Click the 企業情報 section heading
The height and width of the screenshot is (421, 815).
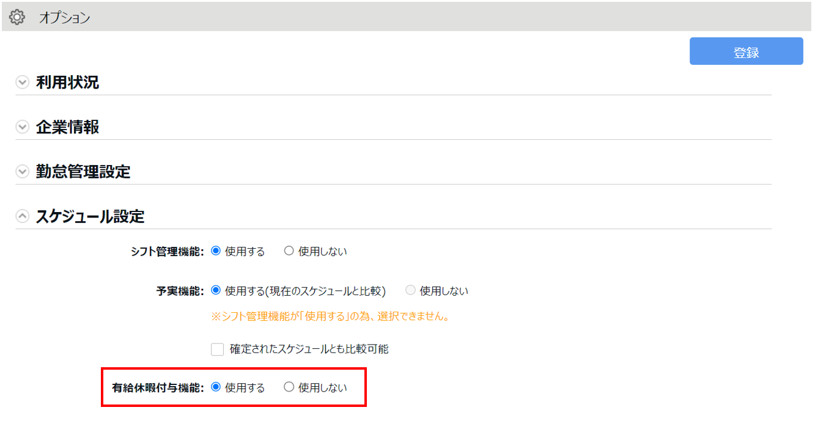point(67,127)
